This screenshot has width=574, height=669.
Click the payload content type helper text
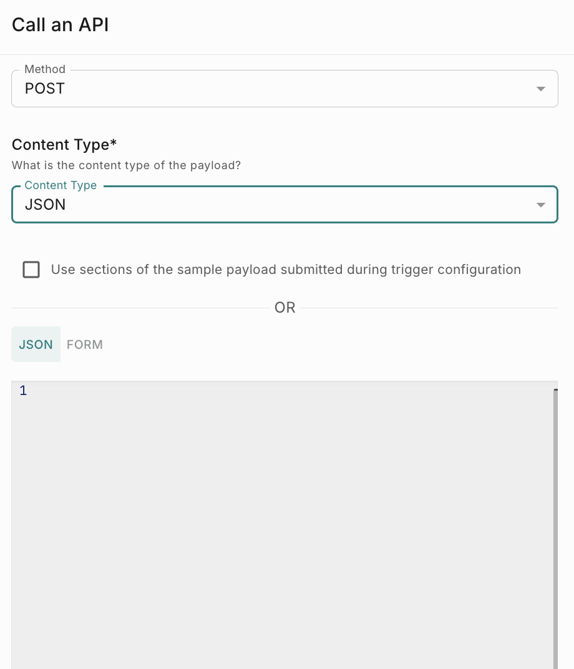tap(127, 166)
